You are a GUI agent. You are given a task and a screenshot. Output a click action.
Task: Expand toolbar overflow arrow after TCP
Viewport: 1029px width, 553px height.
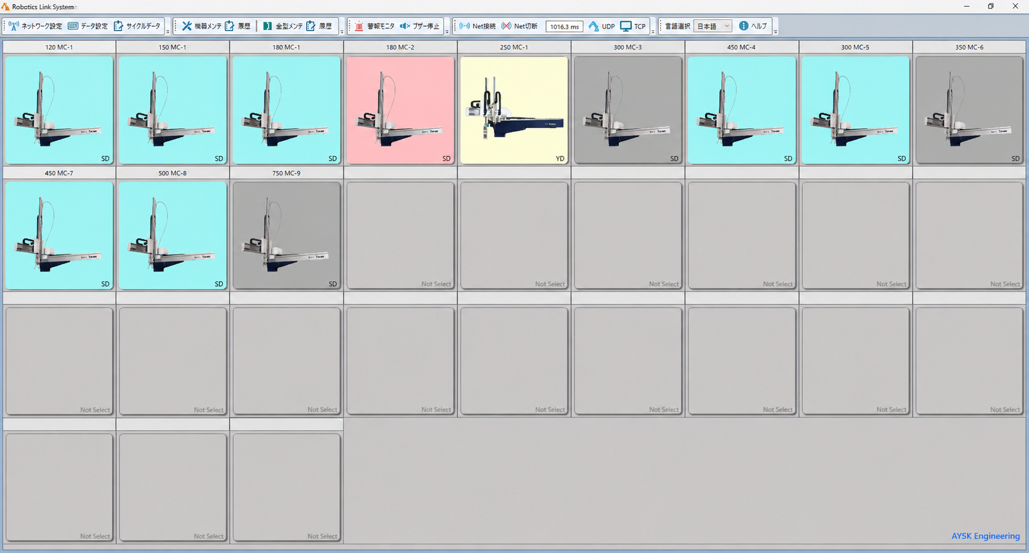653,31
